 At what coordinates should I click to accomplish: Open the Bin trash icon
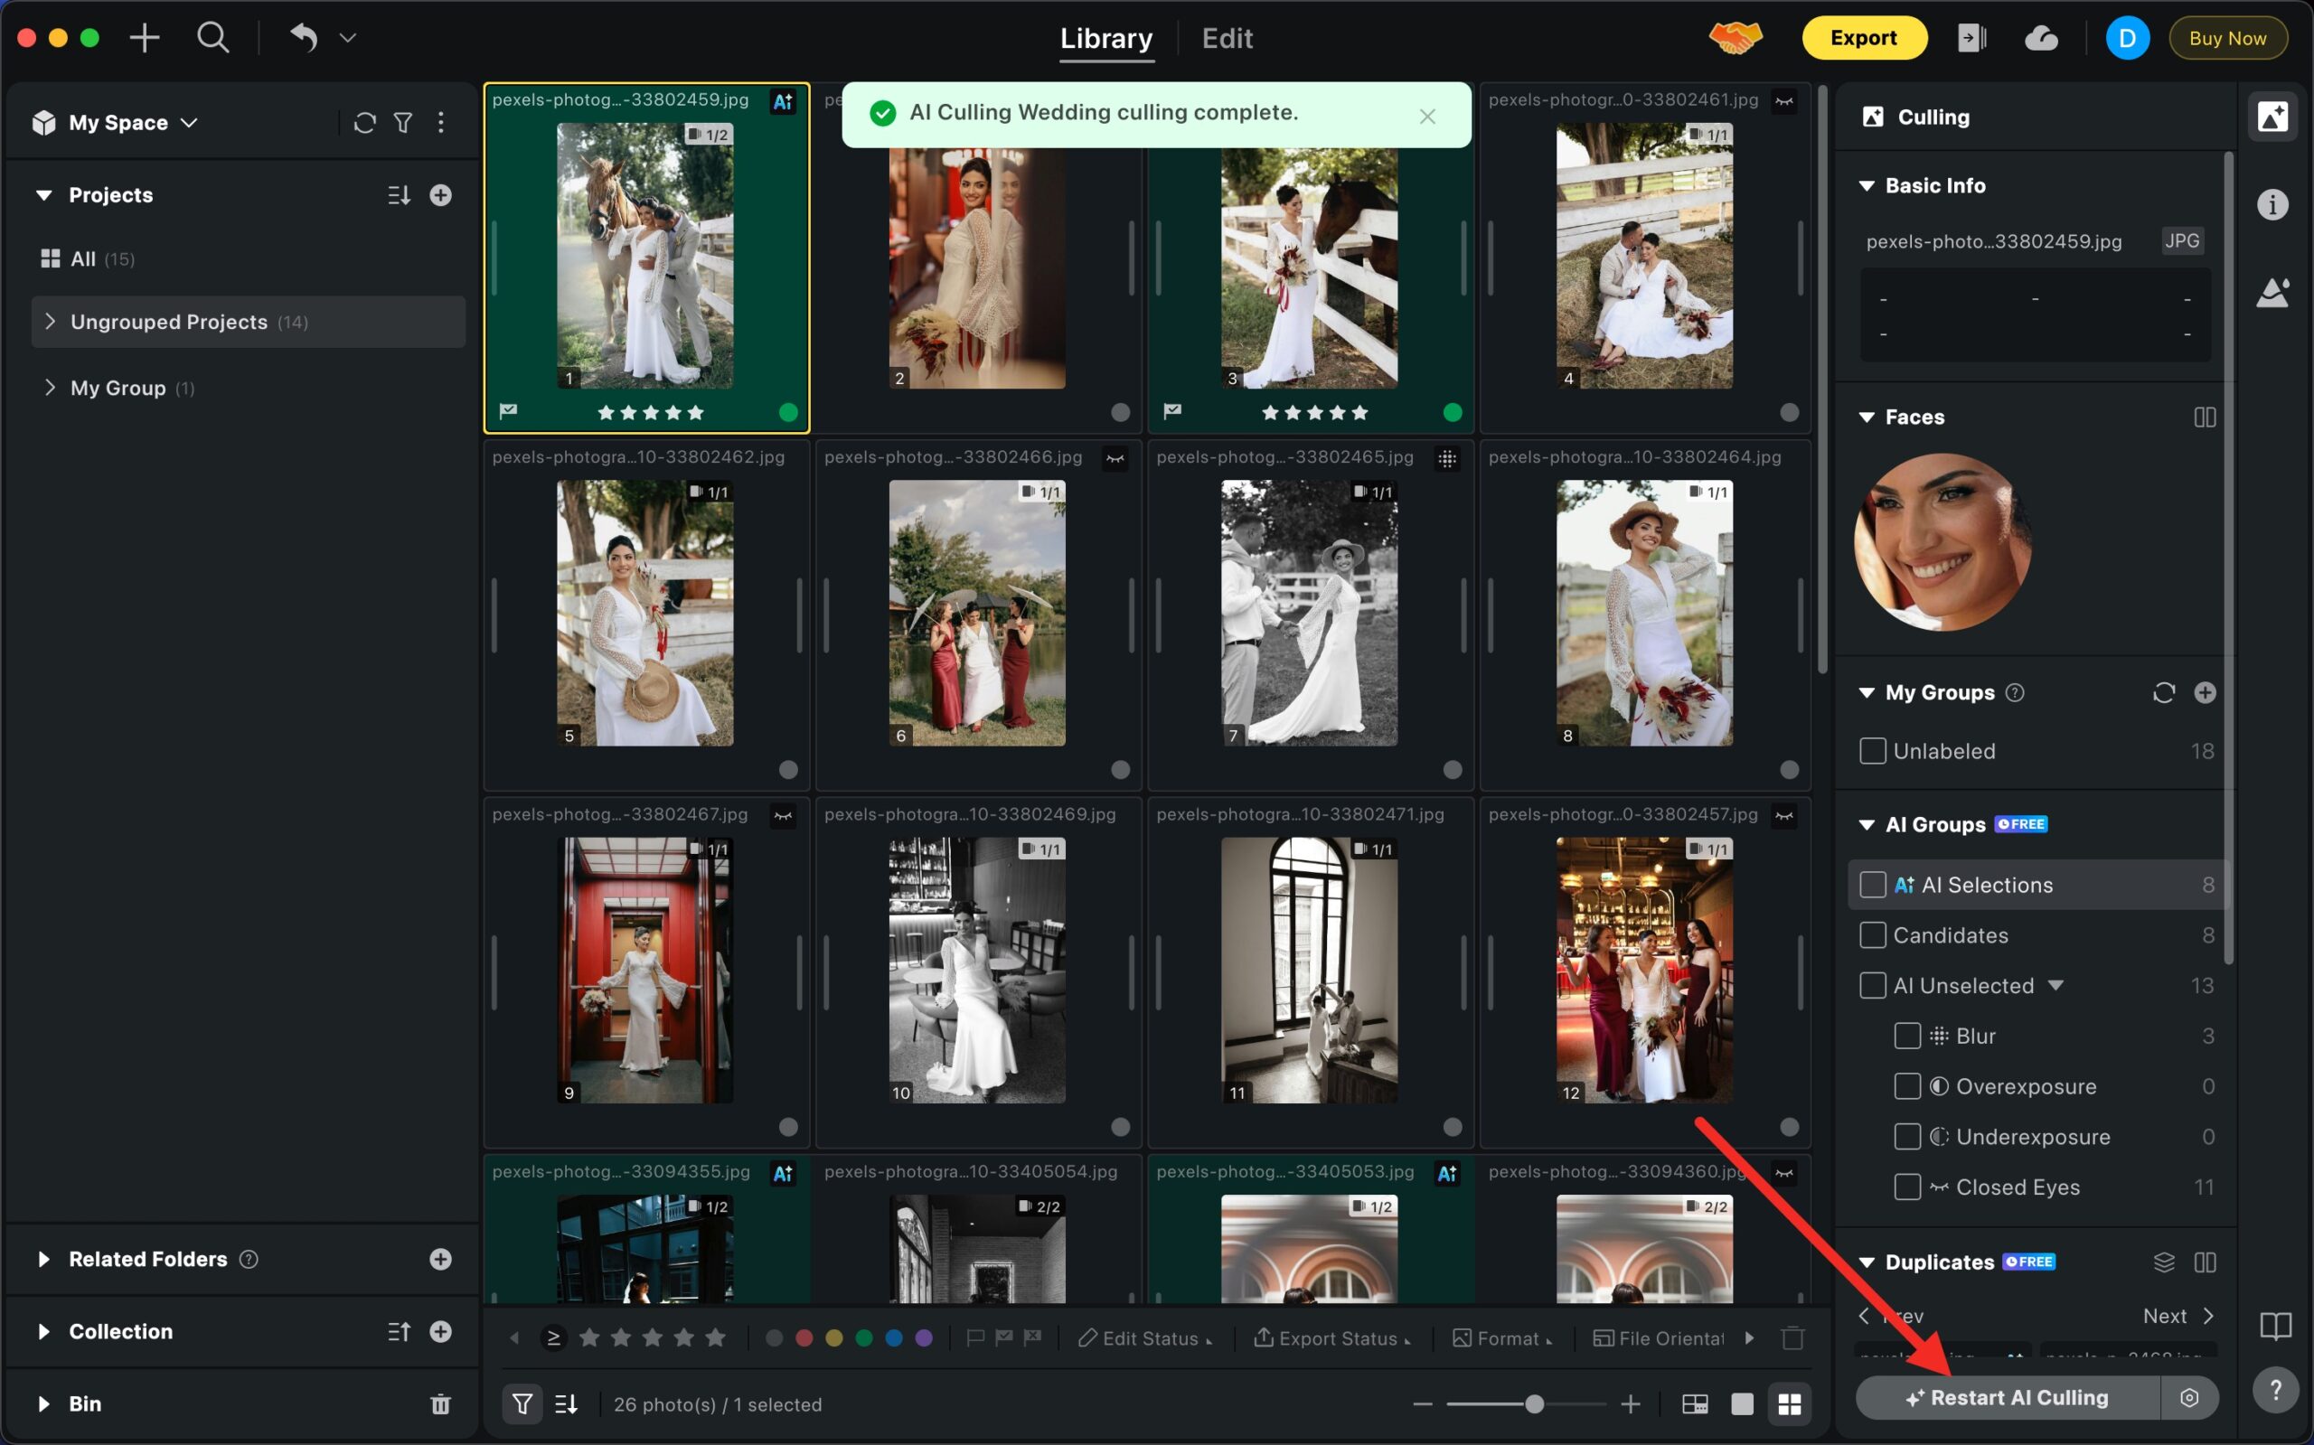click(x=439, y=1404)
